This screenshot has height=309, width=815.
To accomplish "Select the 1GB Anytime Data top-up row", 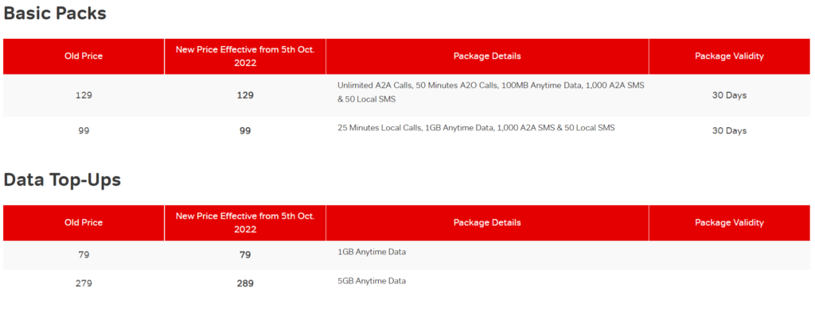I will click(407, 255).
